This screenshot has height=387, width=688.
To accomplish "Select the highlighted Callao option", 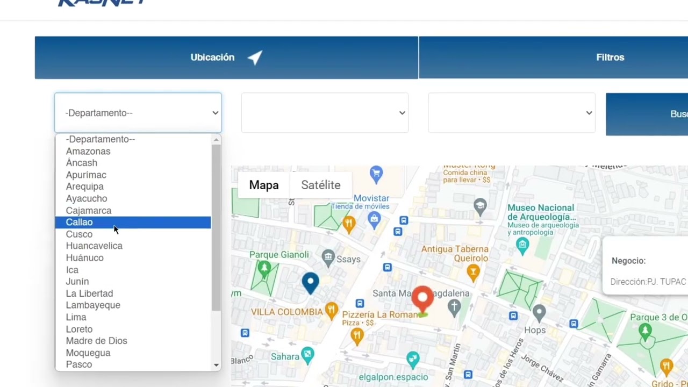I will pyautogui.click(x=133, y=222).
